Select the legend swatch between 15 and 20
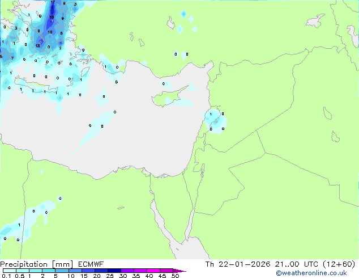 coord(88,271)
